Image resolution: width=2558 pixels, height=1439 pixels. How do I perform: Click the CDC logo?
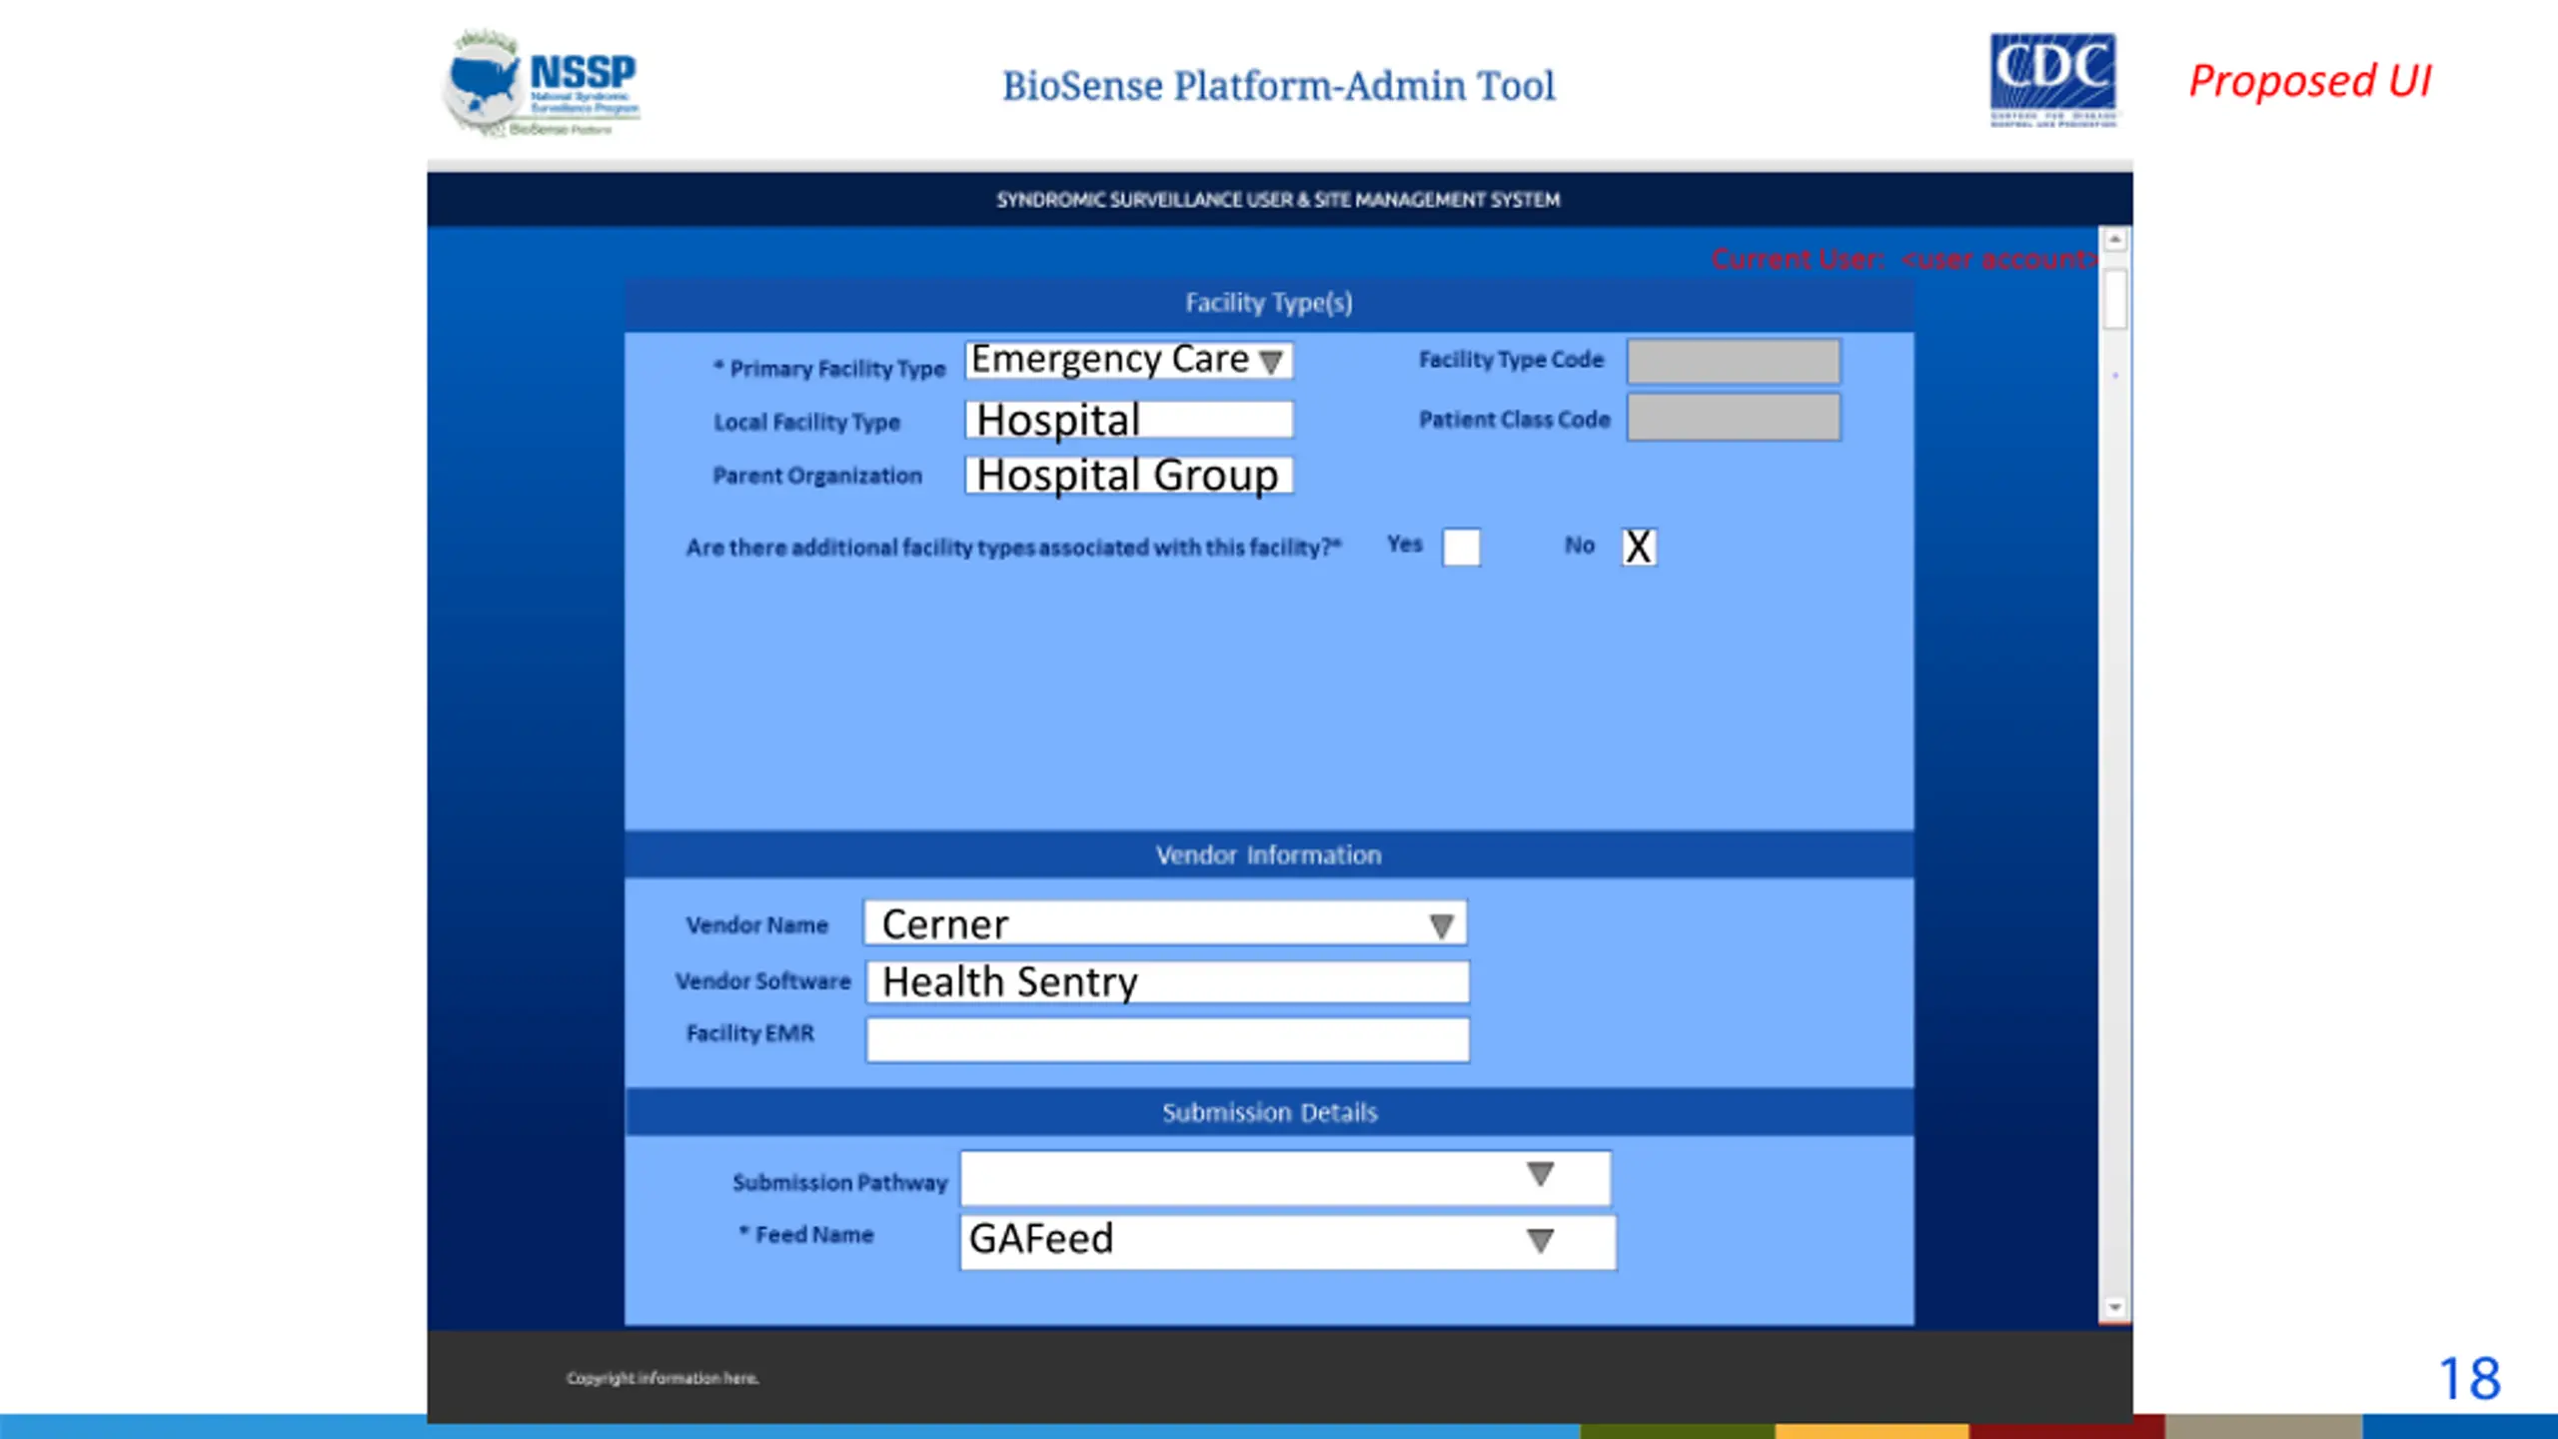(x=2052, y=80)
